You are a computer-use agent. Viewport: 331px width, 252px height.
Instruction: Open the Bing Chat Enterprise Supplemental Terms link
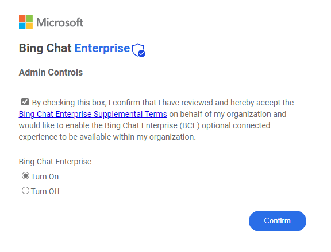(93, 114)
